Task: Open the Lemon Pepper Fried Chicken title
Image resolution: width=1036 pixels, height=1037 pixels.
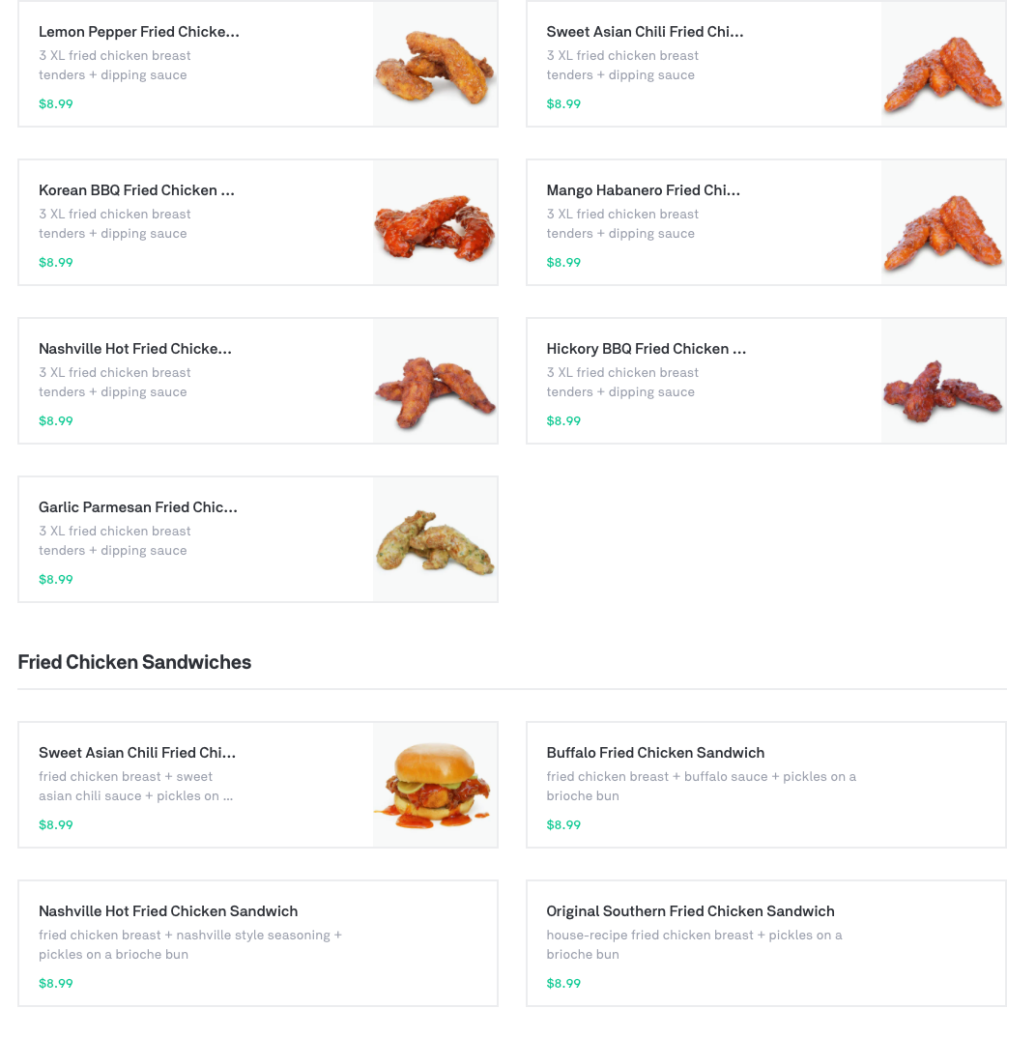Action: [138, 32]
